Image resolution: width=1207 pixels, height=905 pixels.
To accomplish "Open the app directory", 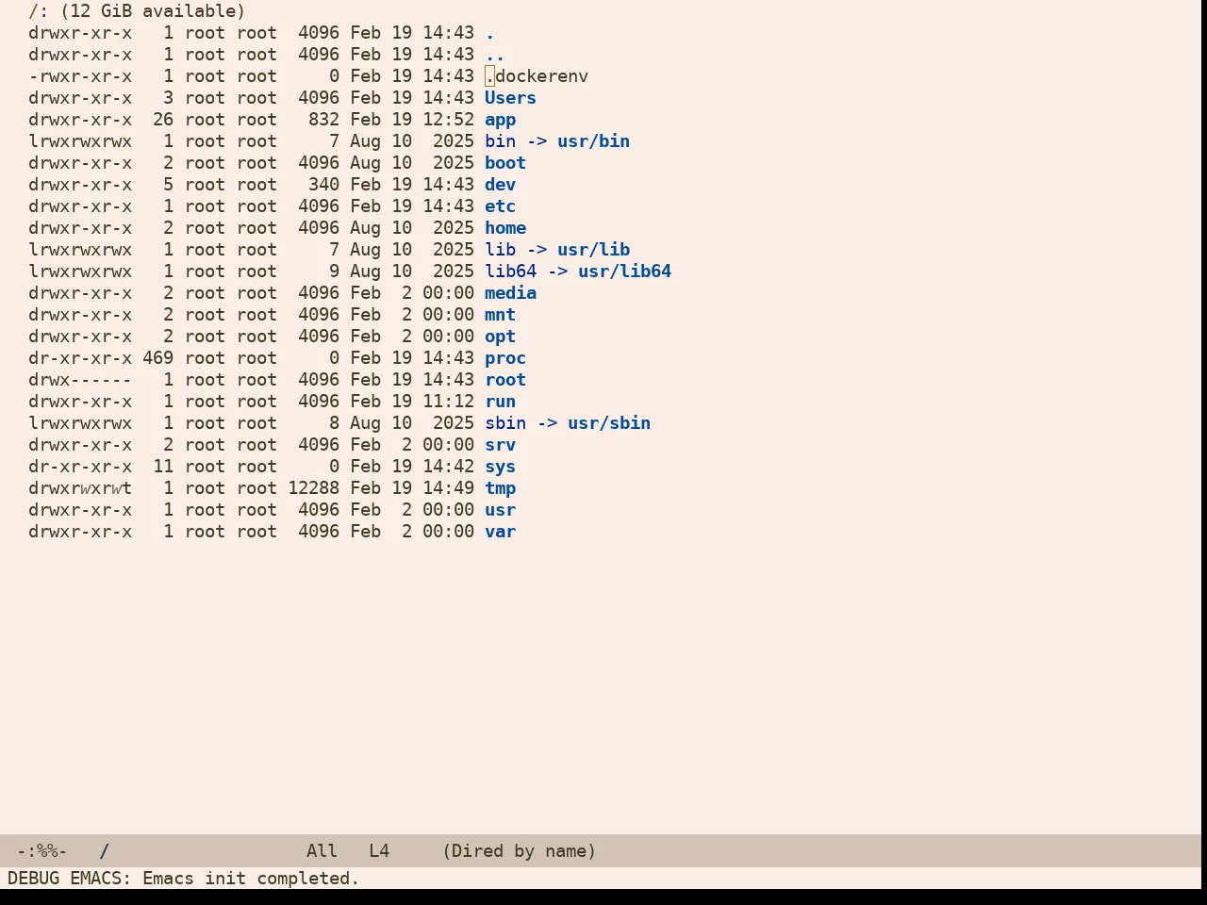I will pyautogui.click(x=500, y=120).
